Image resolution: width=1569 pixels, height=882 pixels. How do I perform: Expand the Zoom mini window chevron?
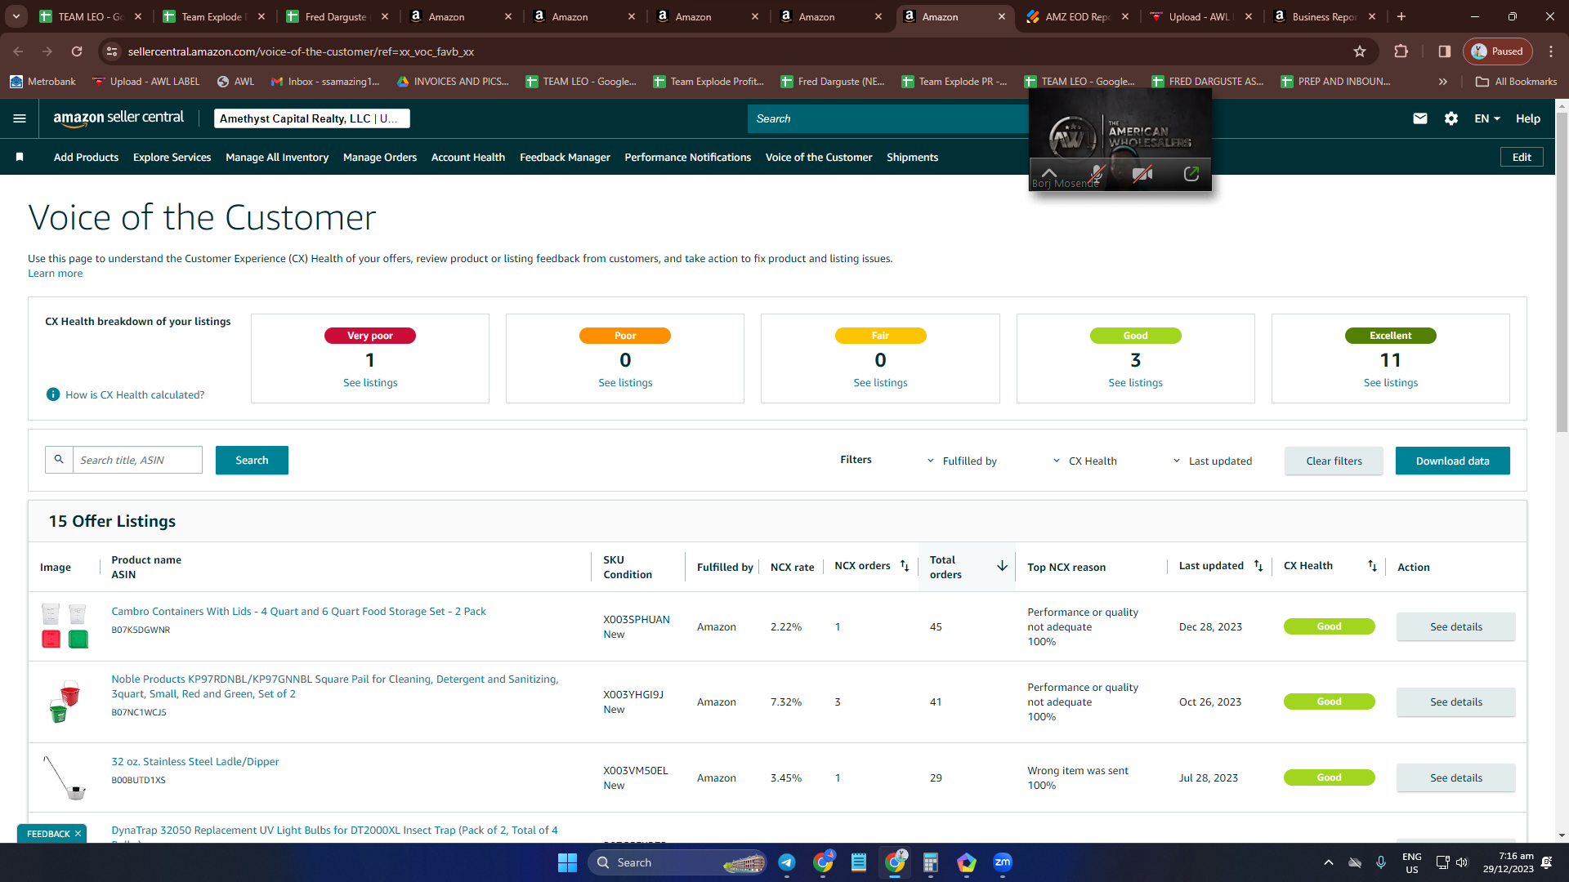coord(1049,172)
